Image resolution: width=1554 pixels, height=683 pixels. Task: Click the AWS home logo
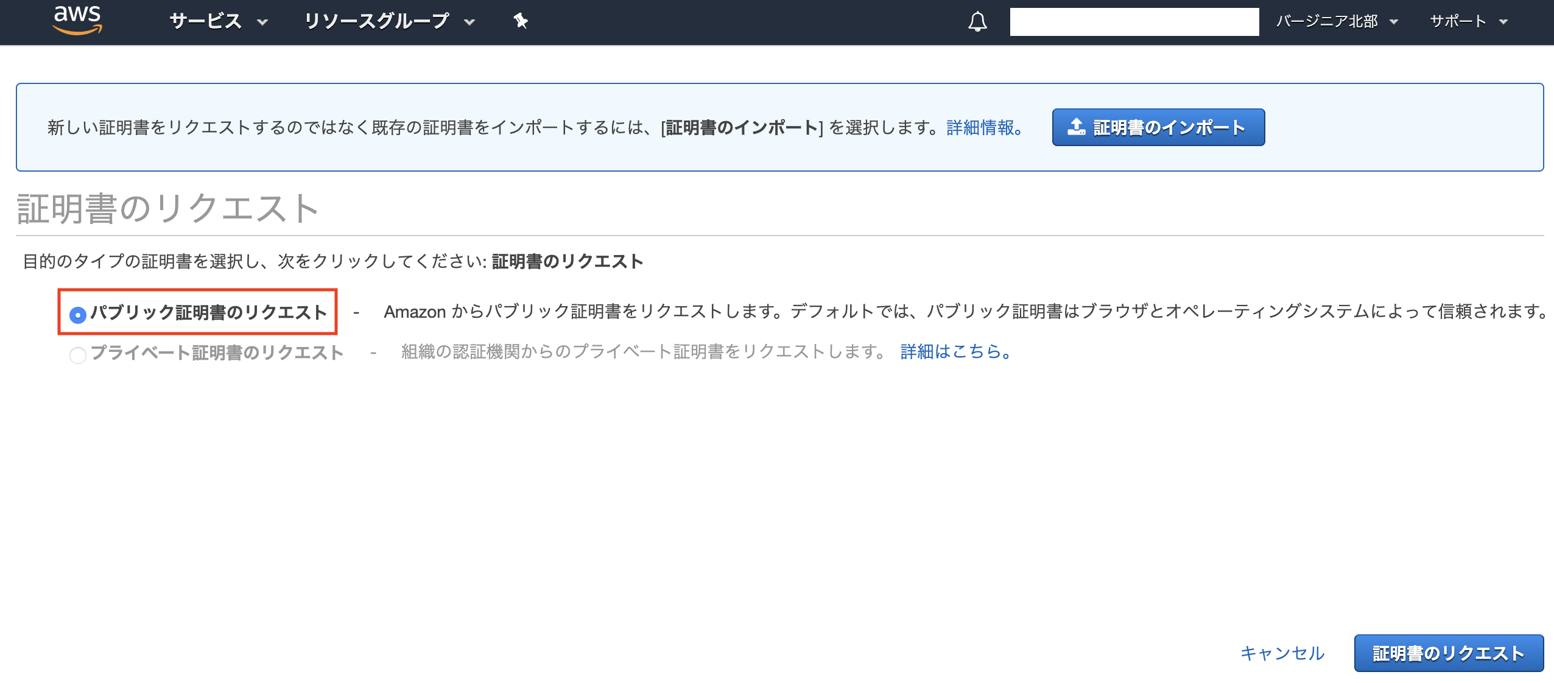point(78,20)
